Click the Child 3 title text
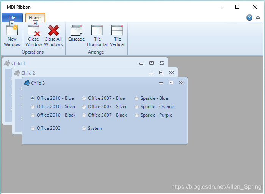Image resolution: width=265 pixels, height=194 pixels. [38, 83]
